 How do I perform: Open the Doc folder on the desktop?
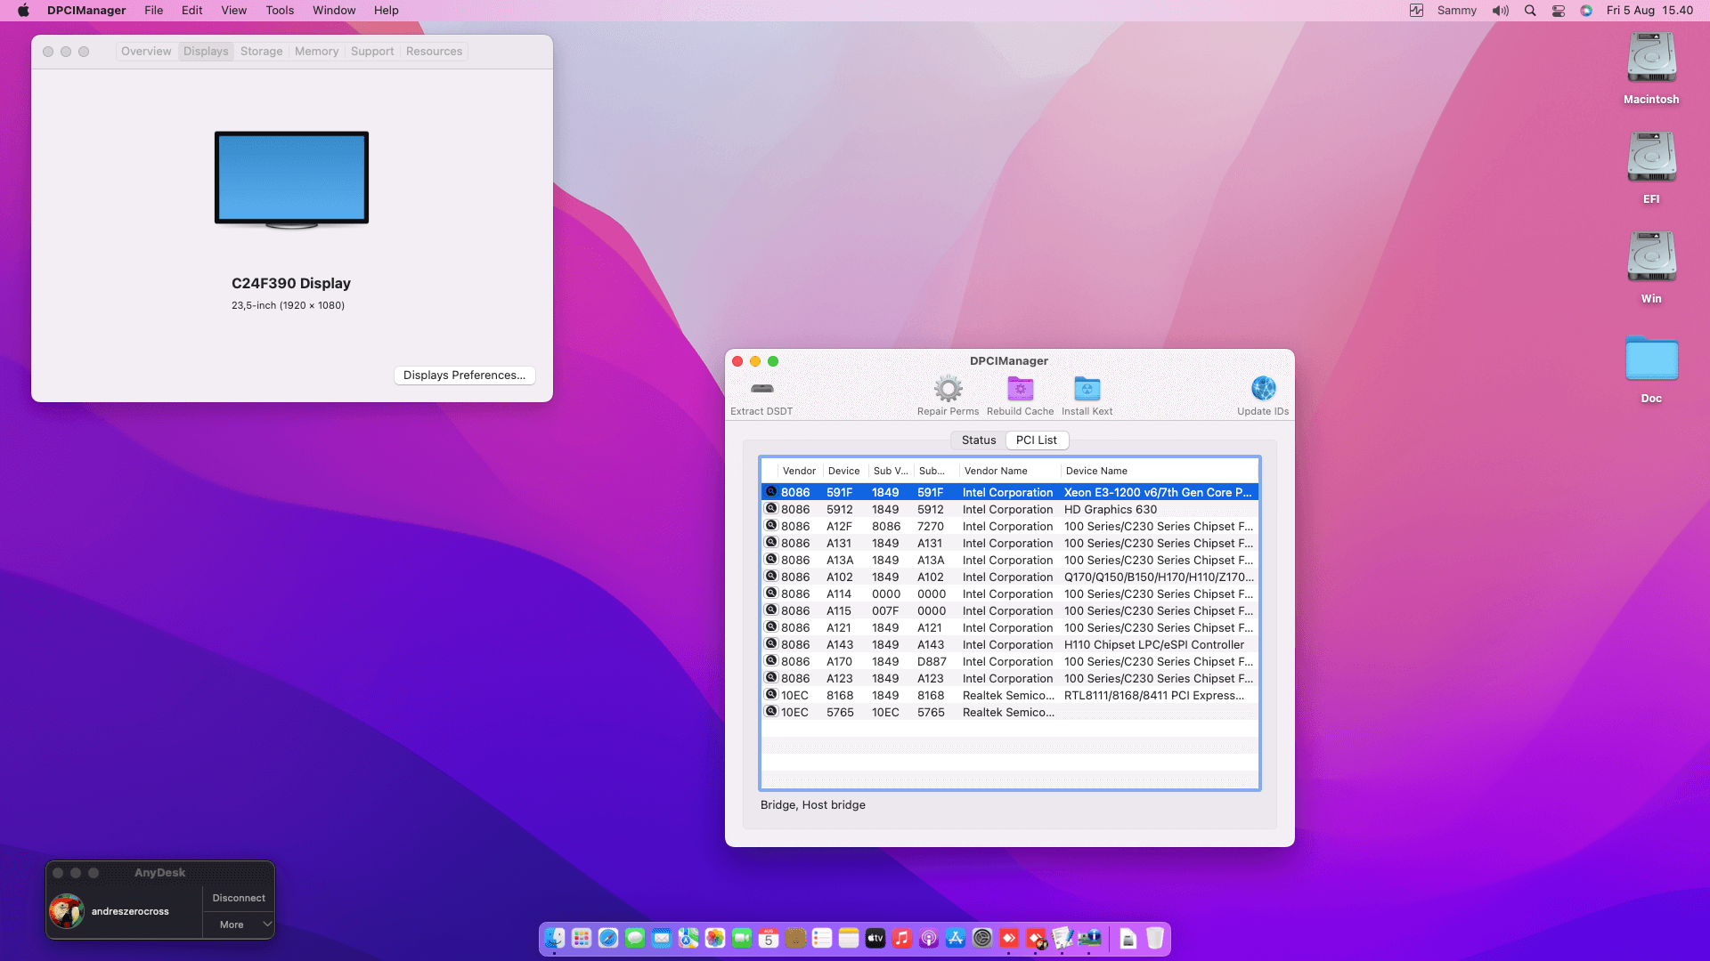[x=1651, y=359]
